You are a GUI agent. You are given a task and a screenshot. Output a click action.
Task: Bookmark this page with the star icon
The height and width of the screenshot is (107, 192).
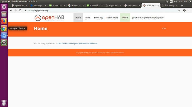coord(179,11)
